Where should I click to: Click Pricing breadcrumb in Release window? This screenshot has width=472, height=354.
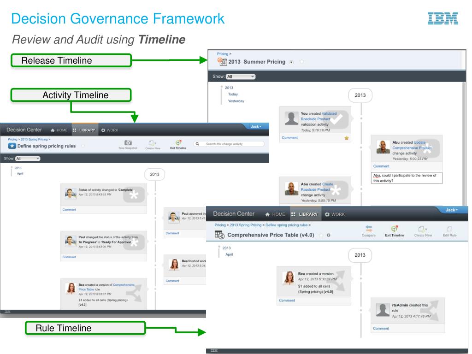click(x=223, y=54)
